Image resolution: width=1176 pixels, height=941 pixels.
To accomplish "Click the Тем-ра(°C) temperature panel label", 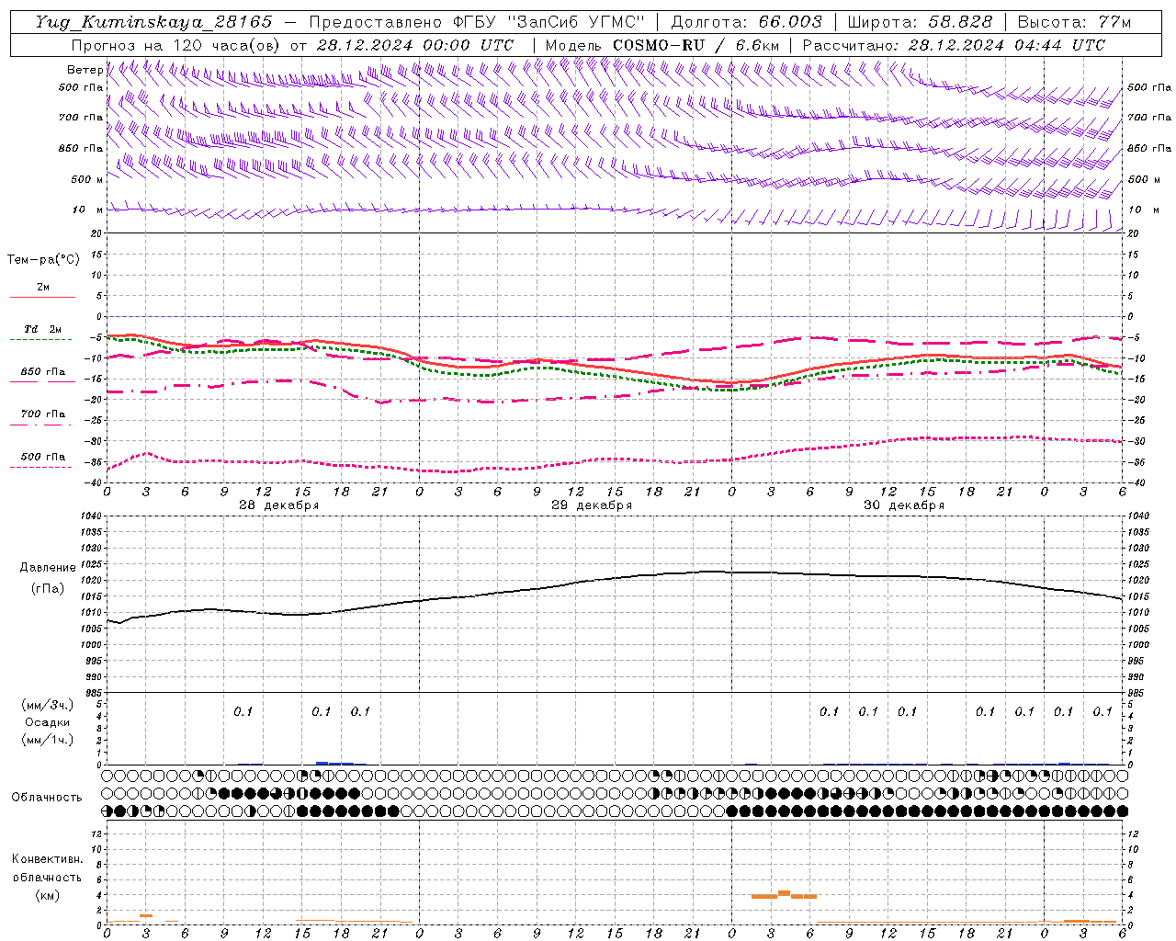I will (x=43, y=260).
